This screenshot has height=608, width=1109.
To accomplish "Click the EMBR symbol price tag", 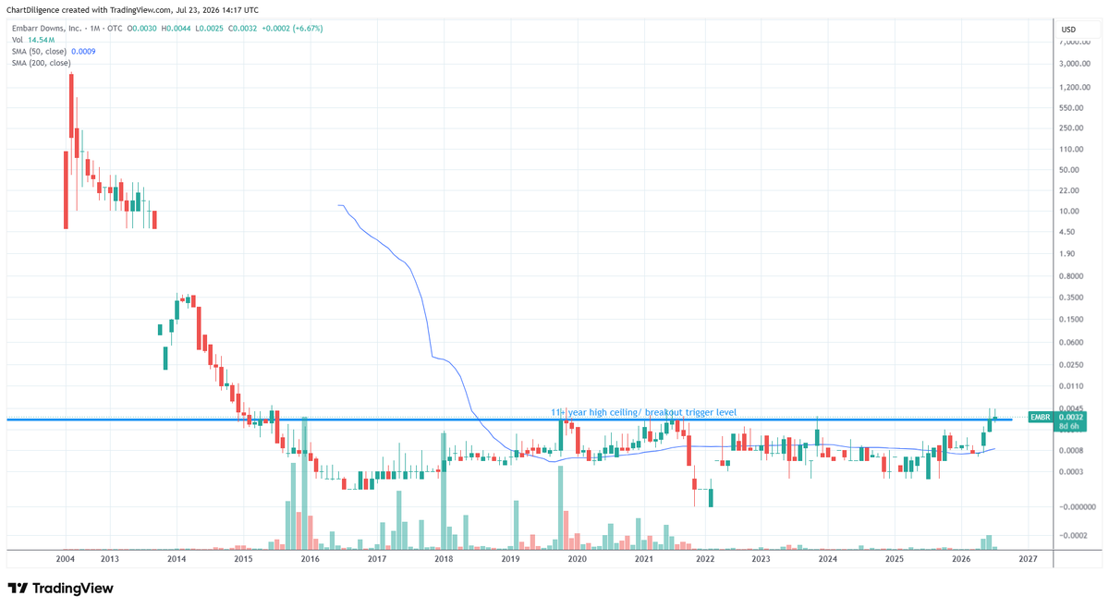I will (x=1041, y=418).
